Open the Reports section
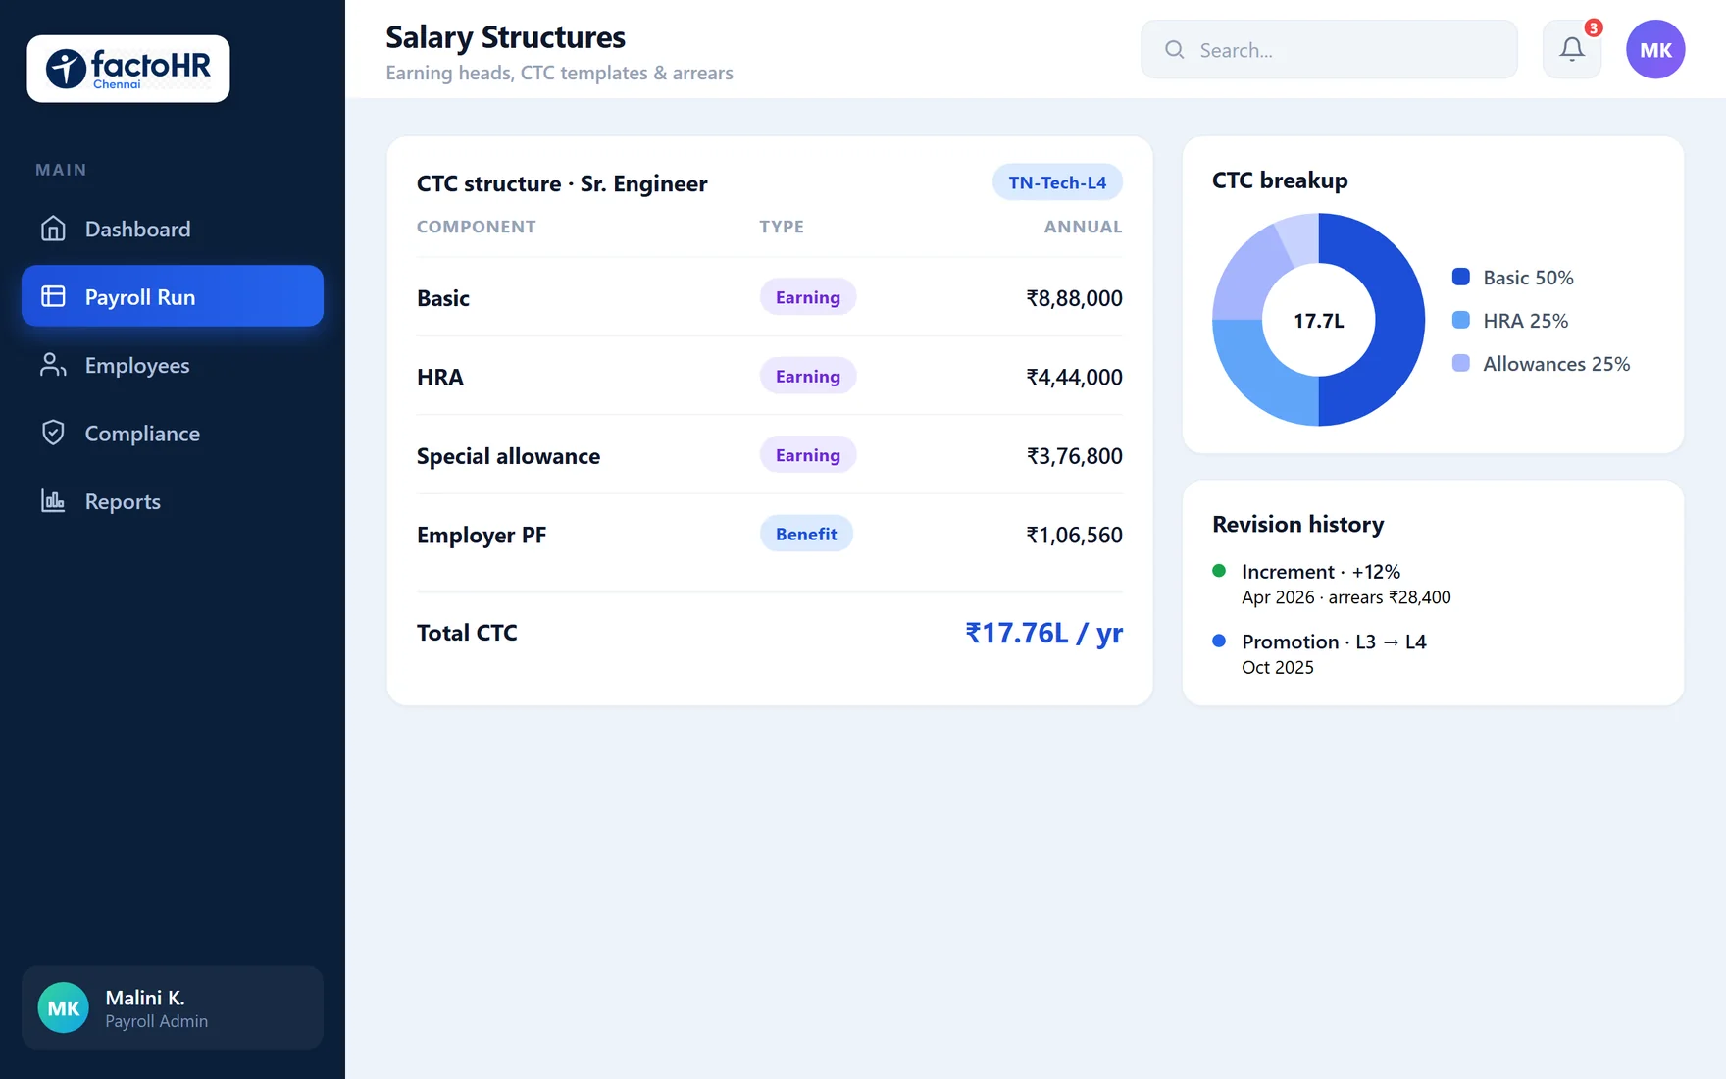The width and height of the screenshot is (1726, 1079). pyautogui.click(x=173, y=501)
